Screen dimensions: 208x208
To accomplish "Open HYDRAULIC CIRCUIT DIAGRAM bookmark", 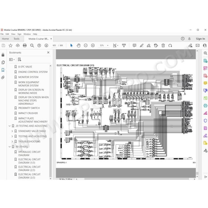I will pyautogui.click(x=29, y=154).
